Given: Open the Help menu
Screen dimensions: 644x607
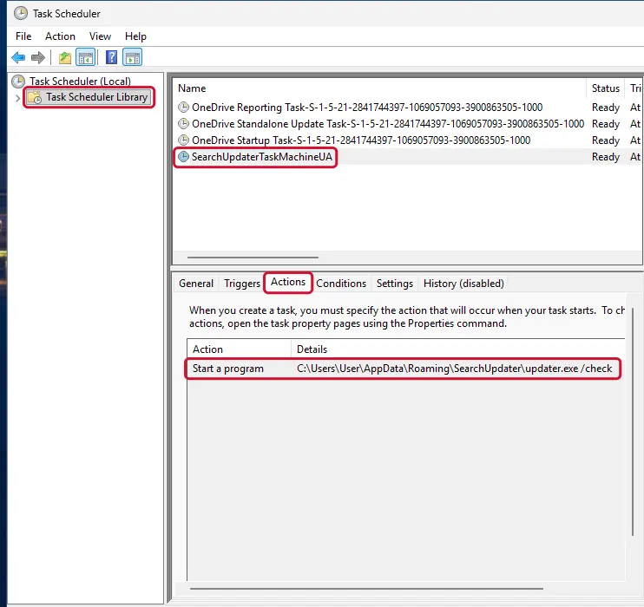Looking at the screenshot, I should [x=135, y=36].
